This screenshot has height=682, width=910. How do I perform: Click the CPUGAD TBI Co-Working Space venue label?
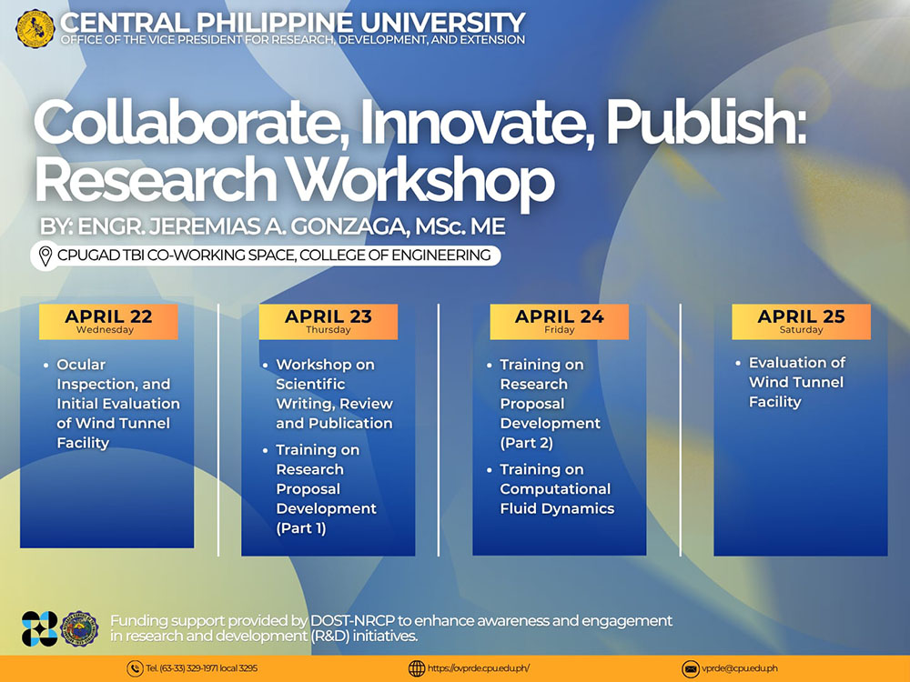(x=273, y=256)
